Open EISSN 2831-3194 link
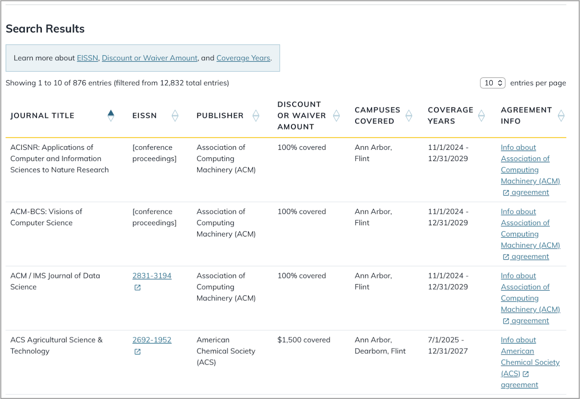 click(x=152, y=276)
